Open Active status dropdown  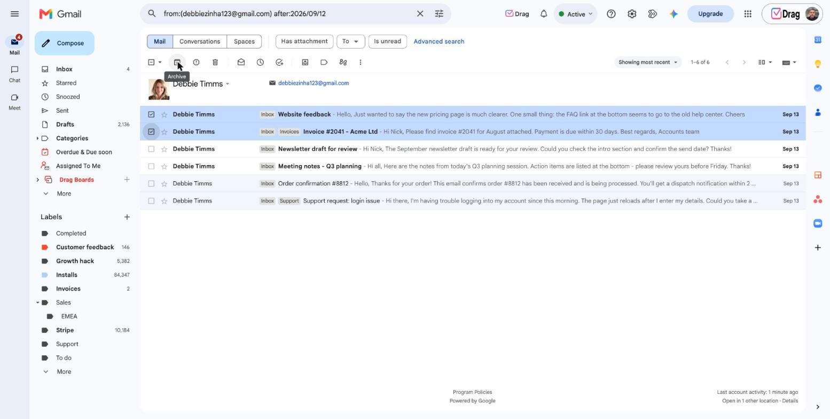[576, 14]
